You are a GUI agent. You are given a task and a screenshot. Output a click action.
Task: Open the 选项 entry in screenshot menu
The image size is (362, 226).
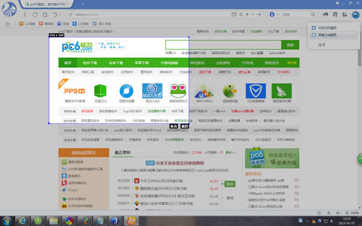[322, 45]
